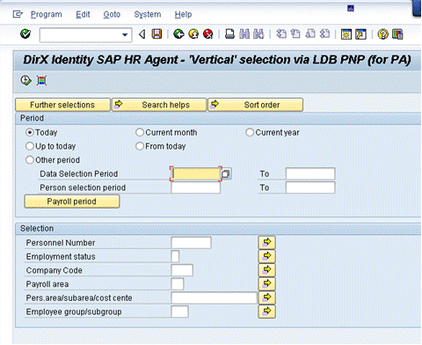This screenshot has width=422, height=345.
Task: Select the Today radio button
Action: point(30,133)
